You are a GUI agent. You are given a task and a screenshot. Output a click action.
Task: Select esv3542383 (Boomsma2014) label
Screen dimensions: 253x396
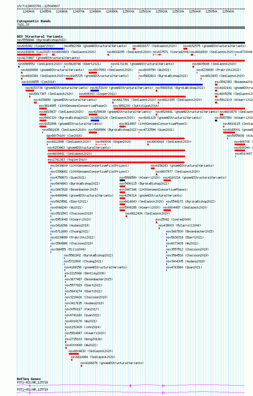(234, 82)
